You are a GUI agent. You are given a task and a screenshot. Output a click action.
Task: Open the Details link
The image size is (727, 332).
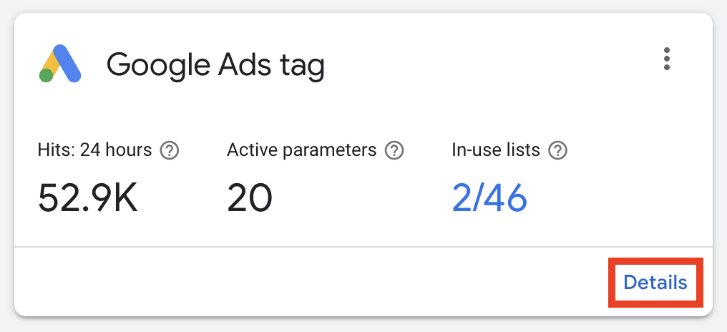[655, 283]
